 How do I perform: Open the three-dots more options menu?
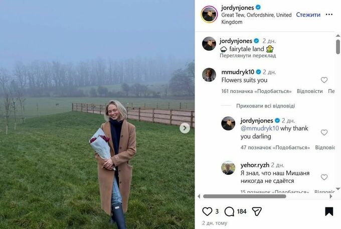click(x=329, y=15)
